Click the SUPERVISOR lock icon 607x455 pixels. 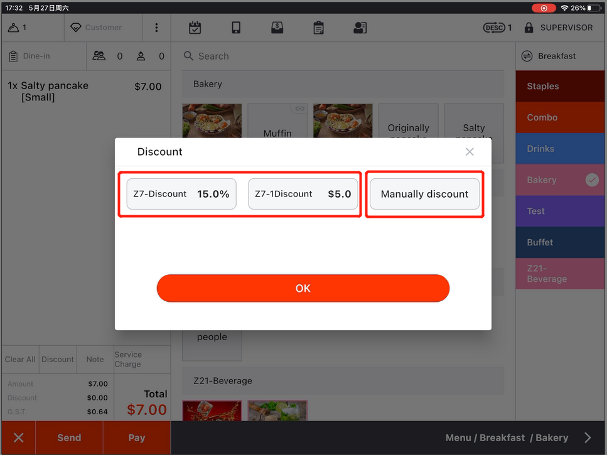coord(529,28)
